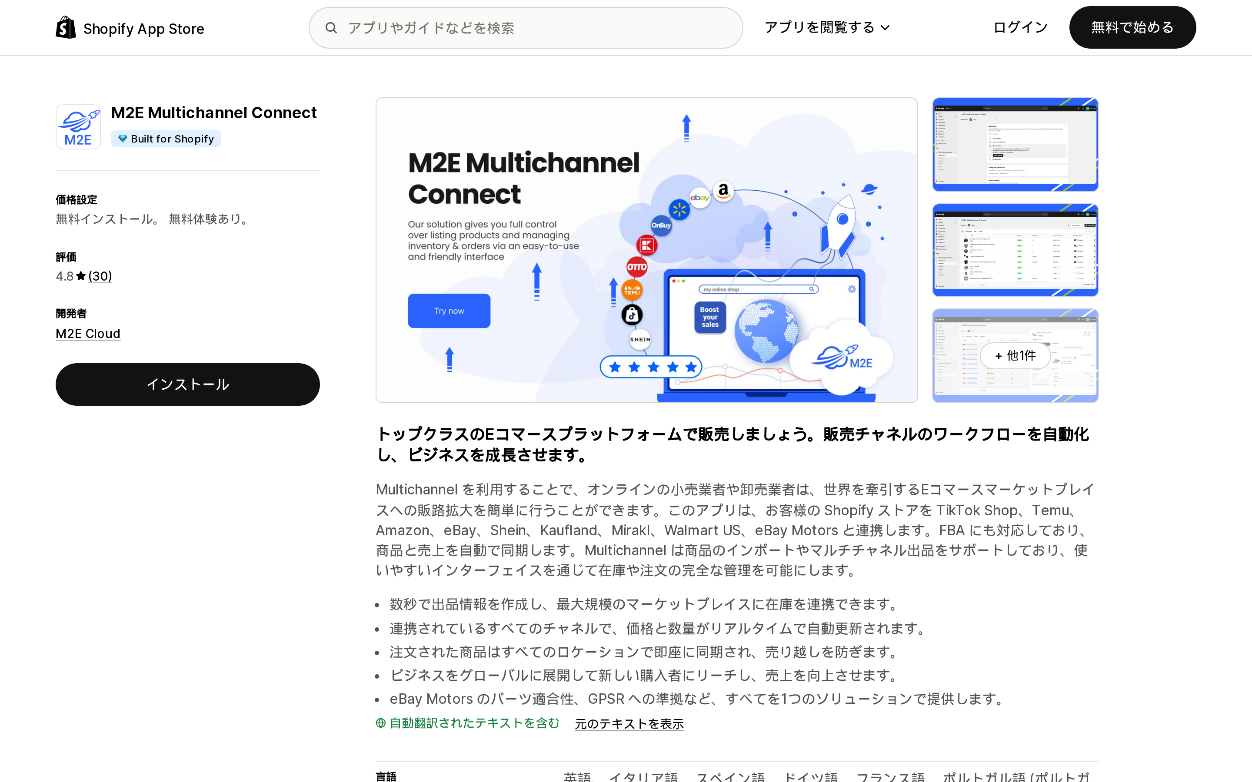Click the 無料で始める button
The height and width of the screenshot is (782, 1252).
1132,27
